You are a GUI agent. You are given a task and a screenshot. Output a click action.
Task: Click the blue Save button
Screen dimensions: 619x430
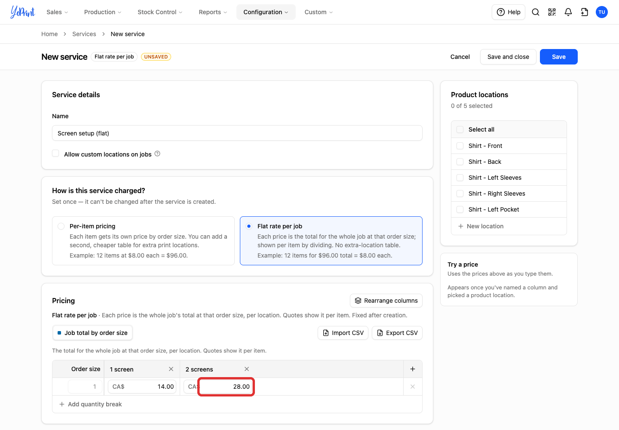559,57
